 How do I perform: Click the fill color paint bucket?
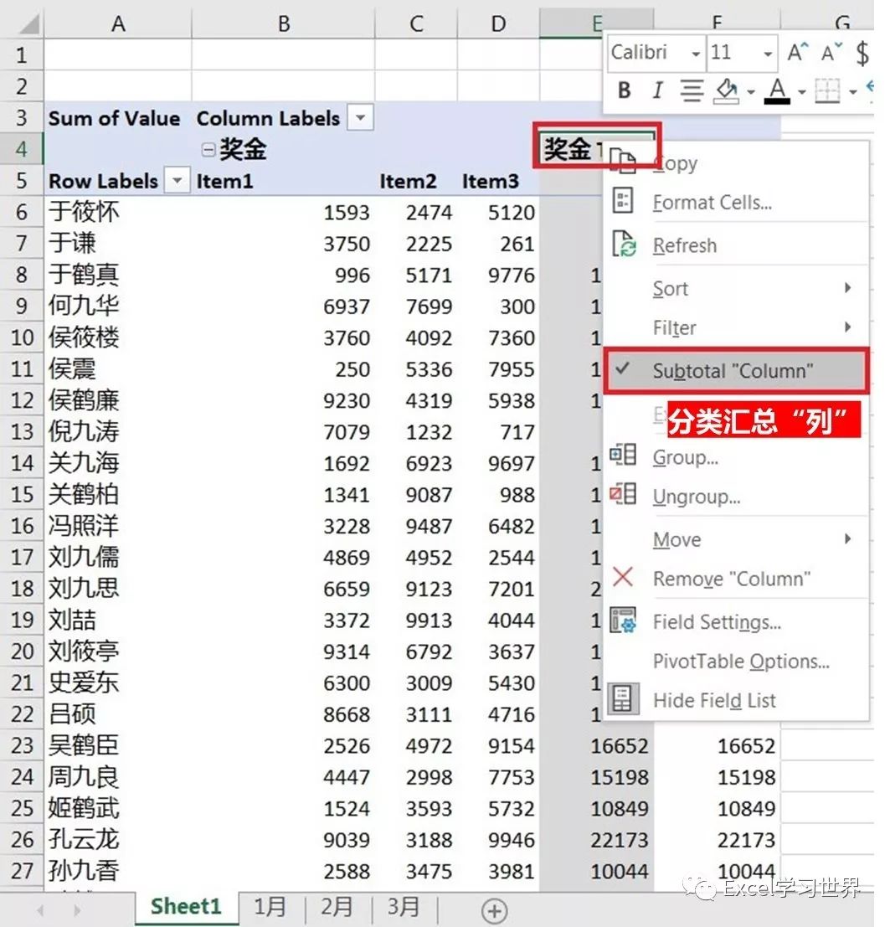point(728,90)
